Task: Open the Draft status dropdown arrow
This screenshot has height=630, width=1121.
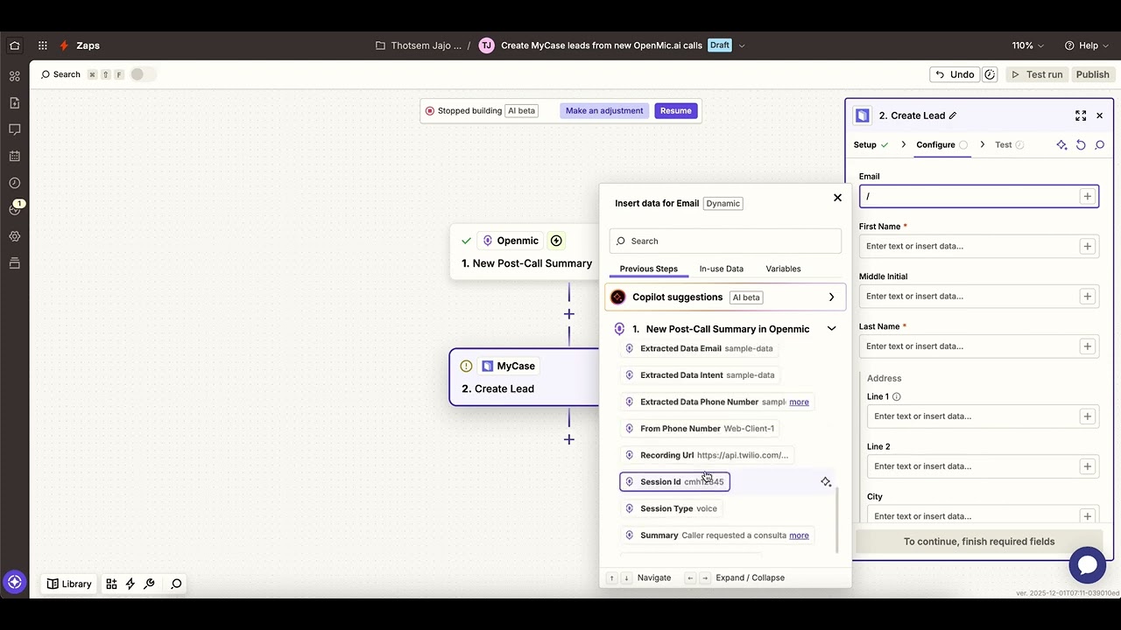Action: (742, 45)
